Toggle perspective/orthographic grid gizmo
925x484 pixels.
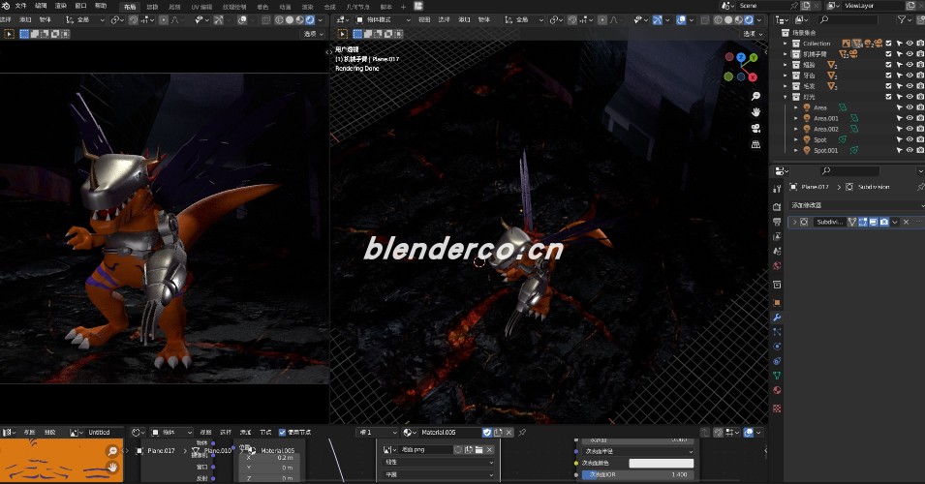point(755,144)
